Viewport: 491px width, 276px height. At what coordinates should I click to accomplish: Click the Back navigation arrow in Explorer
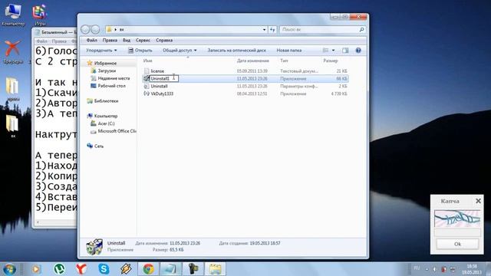coord(85,29)
